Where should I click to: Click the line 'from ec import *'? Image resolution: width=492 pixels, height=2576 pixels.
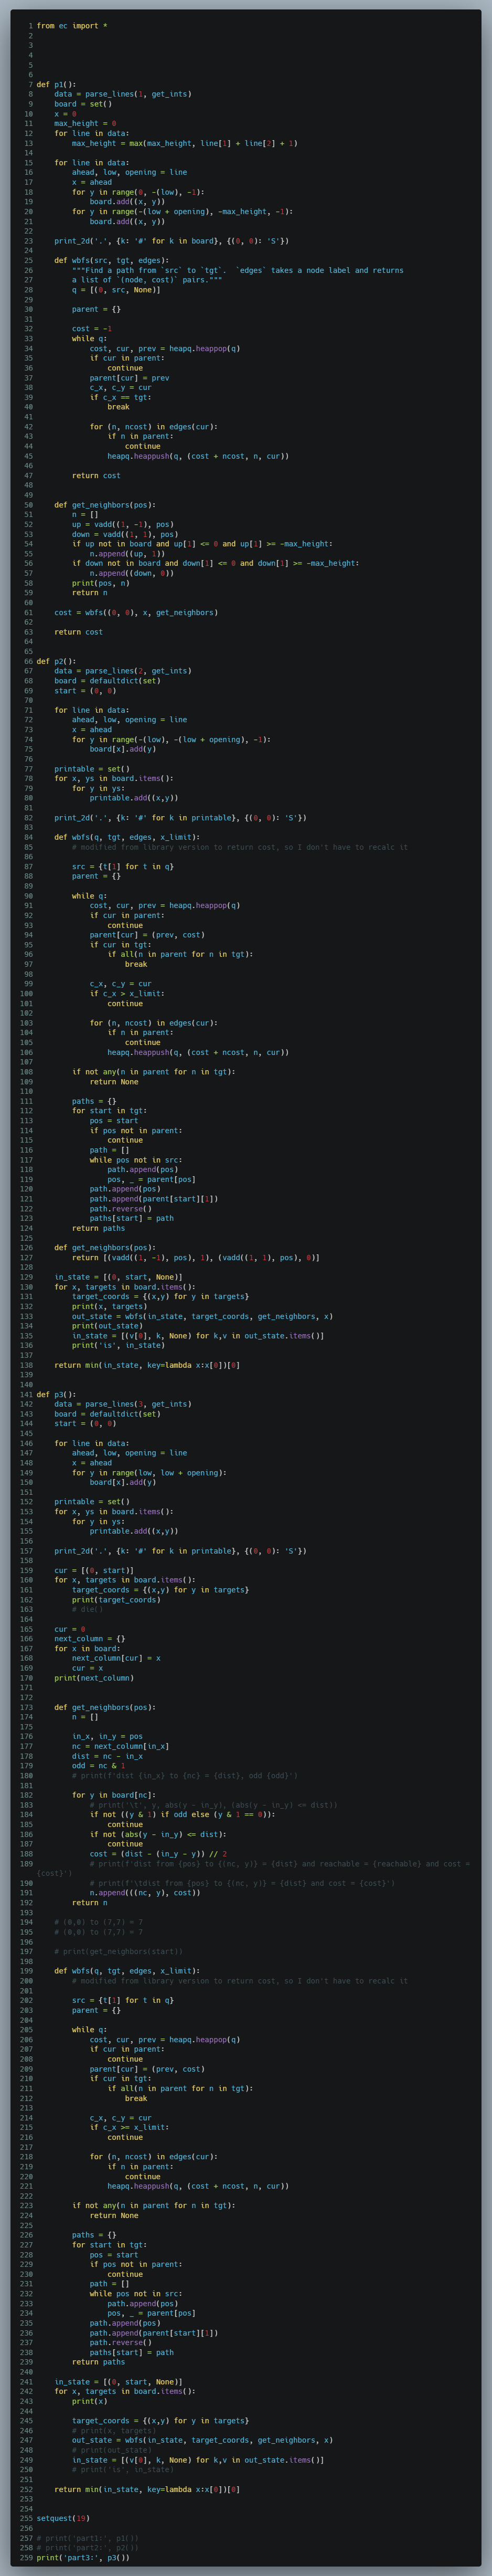tap(72, 26)
